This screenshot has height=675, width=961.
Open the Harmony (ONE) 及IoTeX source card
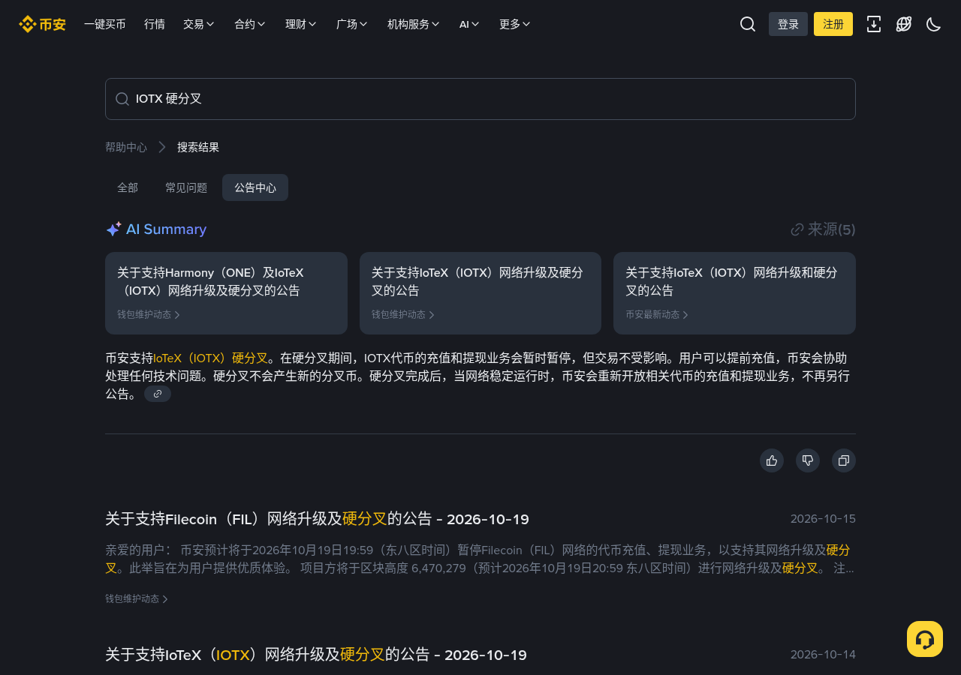pyautogui.click(x=226, y=293)
